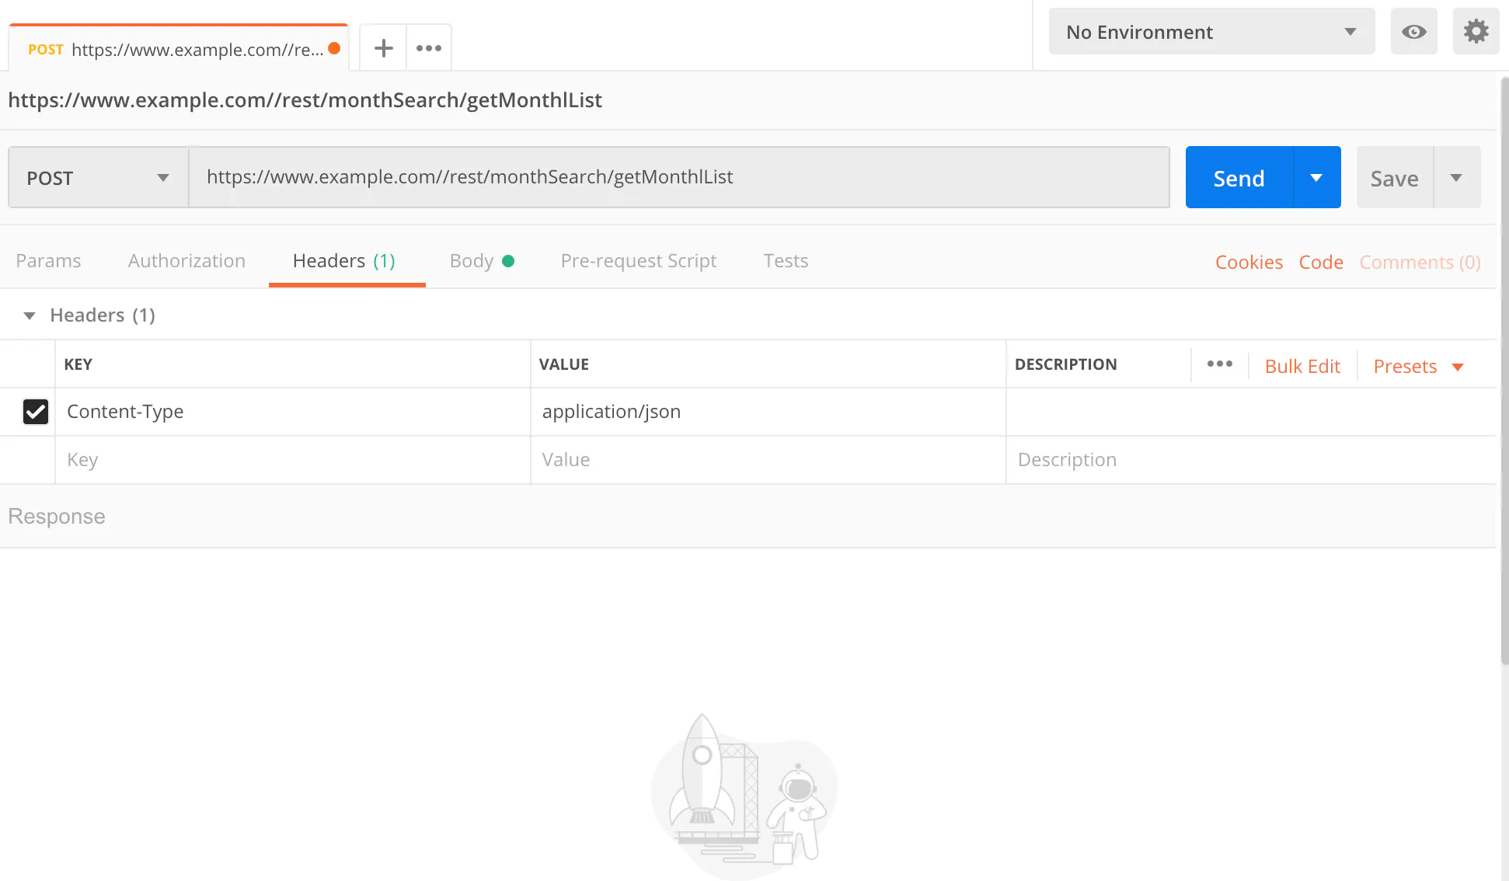
Task: Open the Presets dropdown
Action: click(1418, 367)
